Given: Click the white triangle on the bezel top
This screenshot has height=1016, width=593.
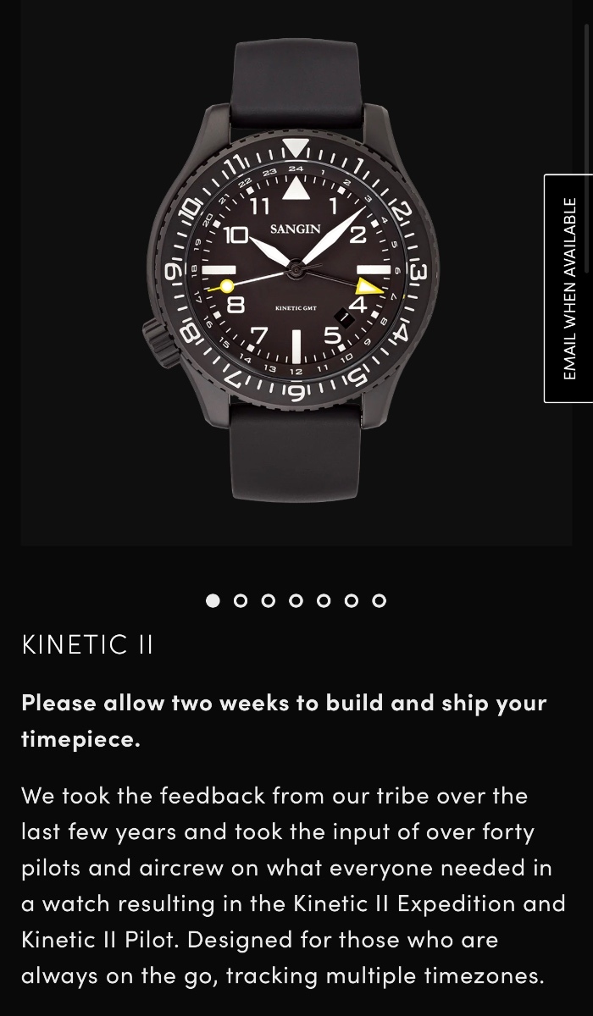Looking at the screenshot, I should pyautogui.click(x=296, y=147).
